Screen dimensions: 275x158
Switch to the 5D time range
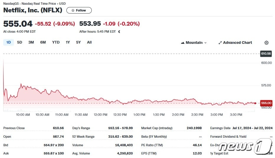(x=19, y=42)
